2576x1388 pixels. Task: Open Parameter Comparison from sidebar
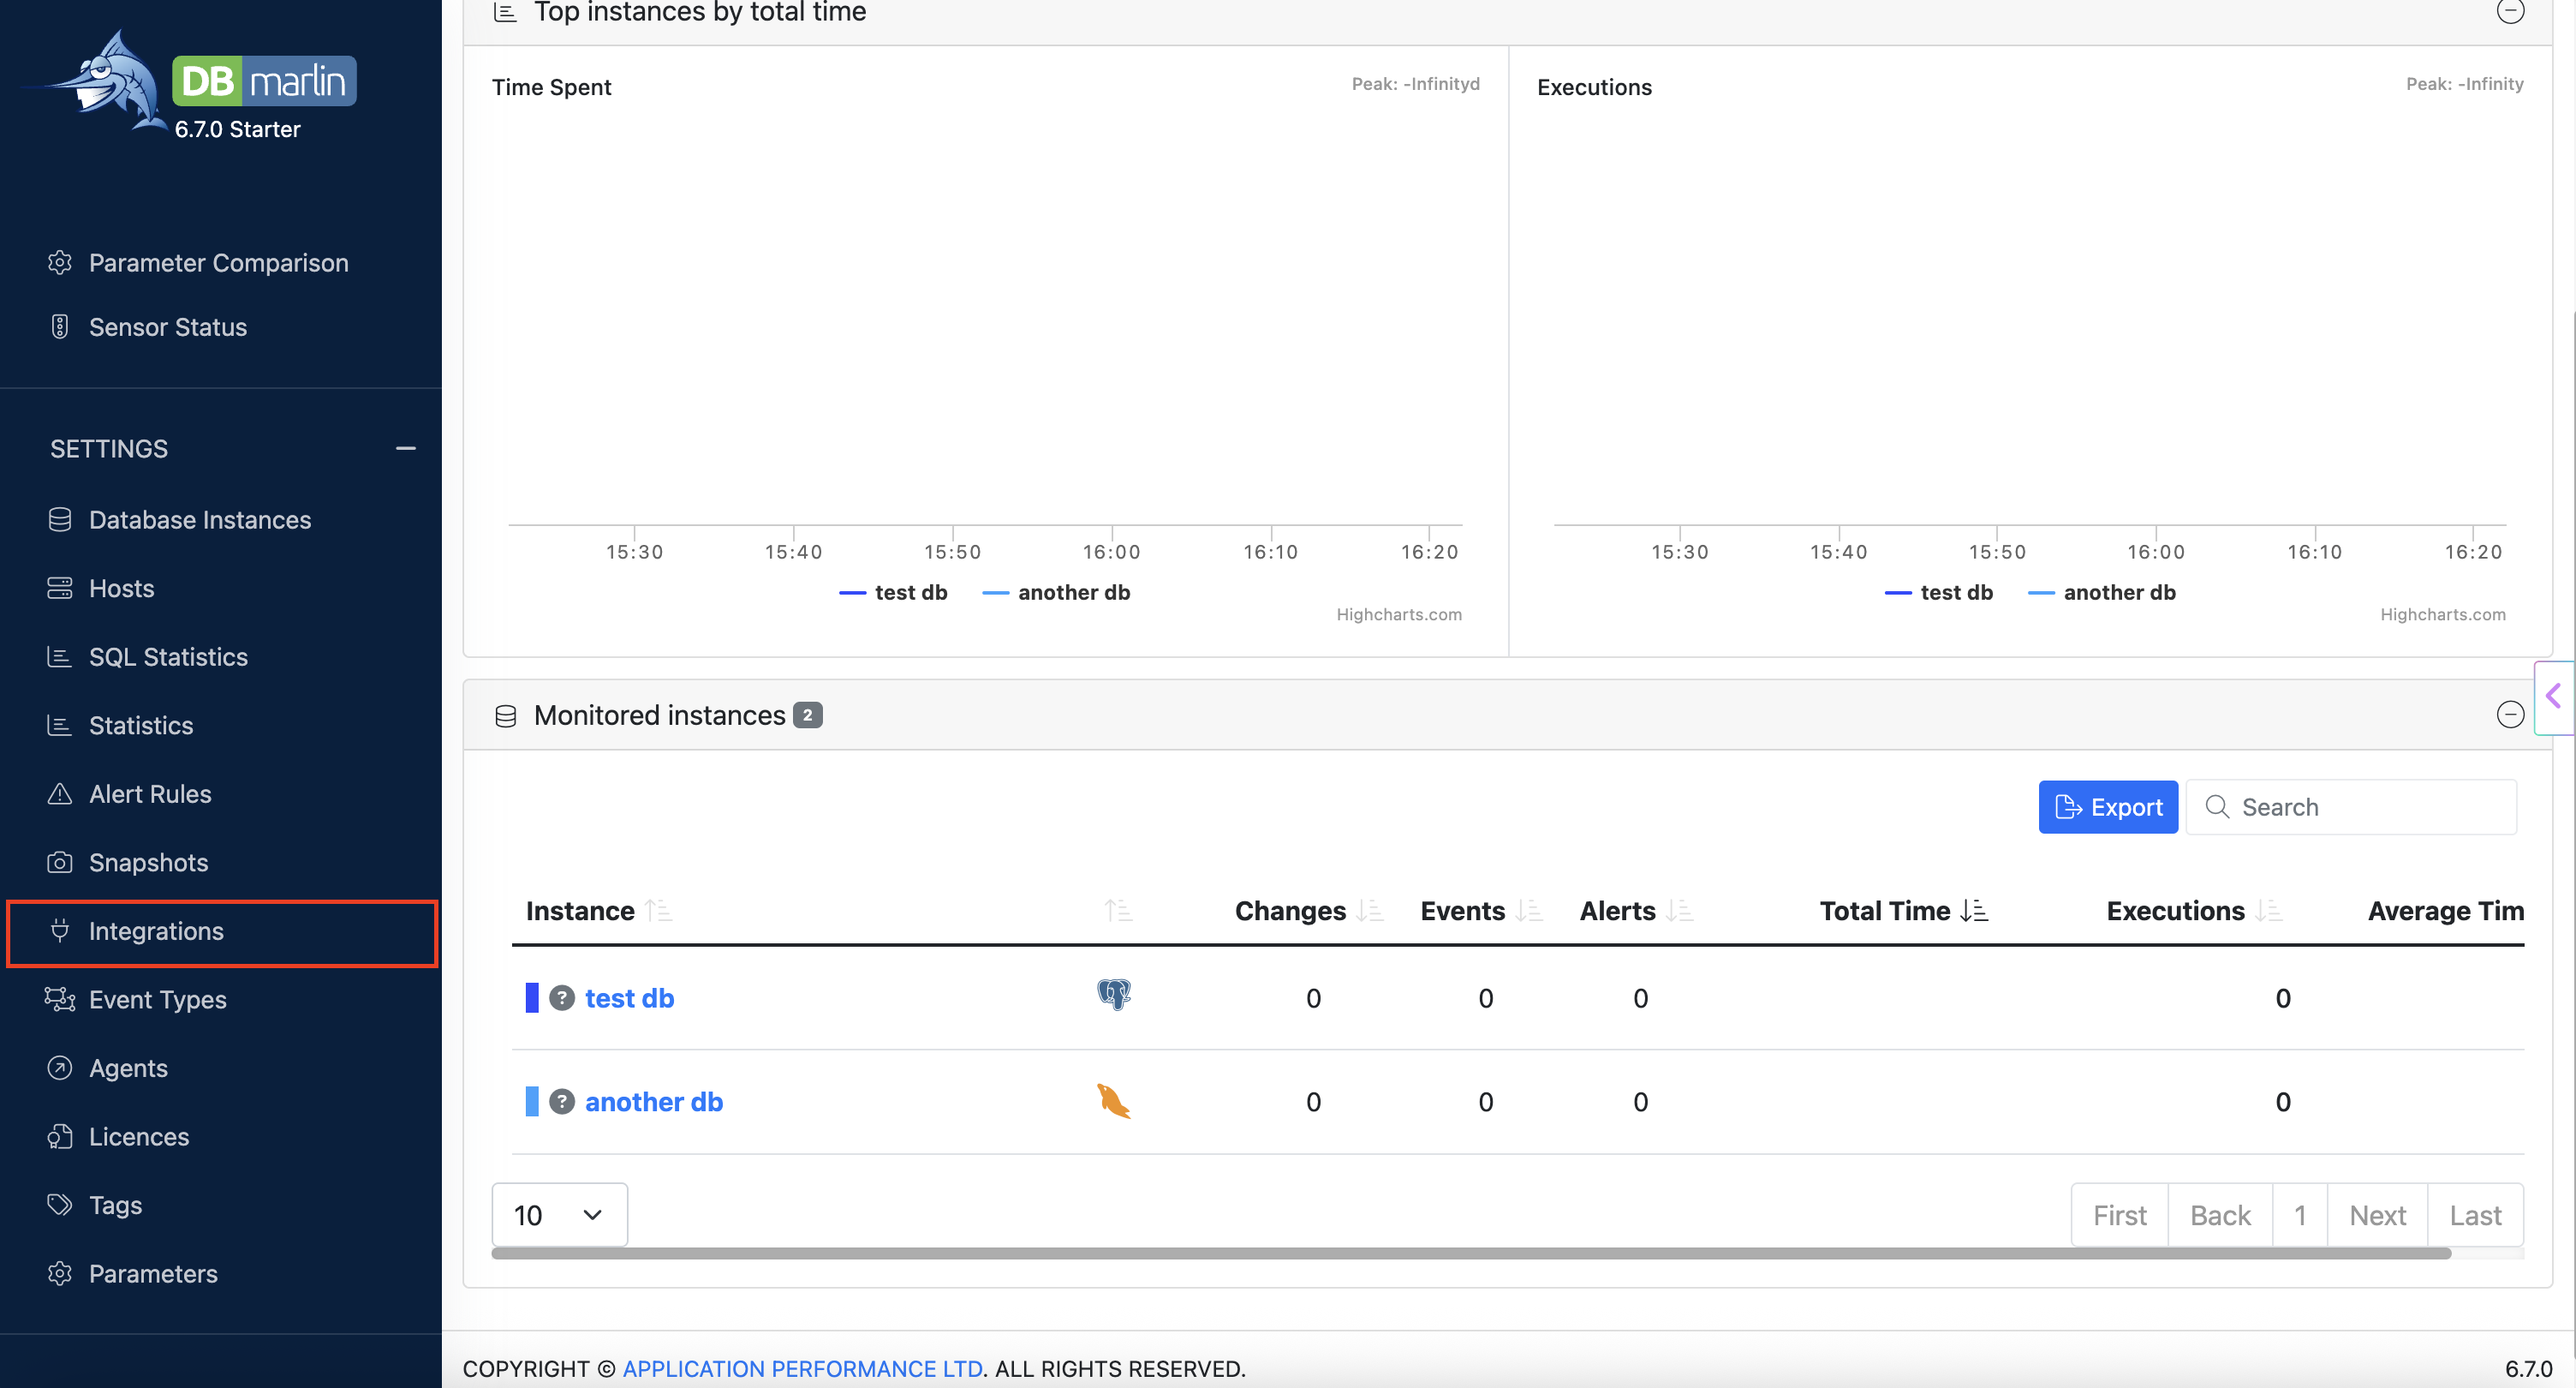click(218, 262)
